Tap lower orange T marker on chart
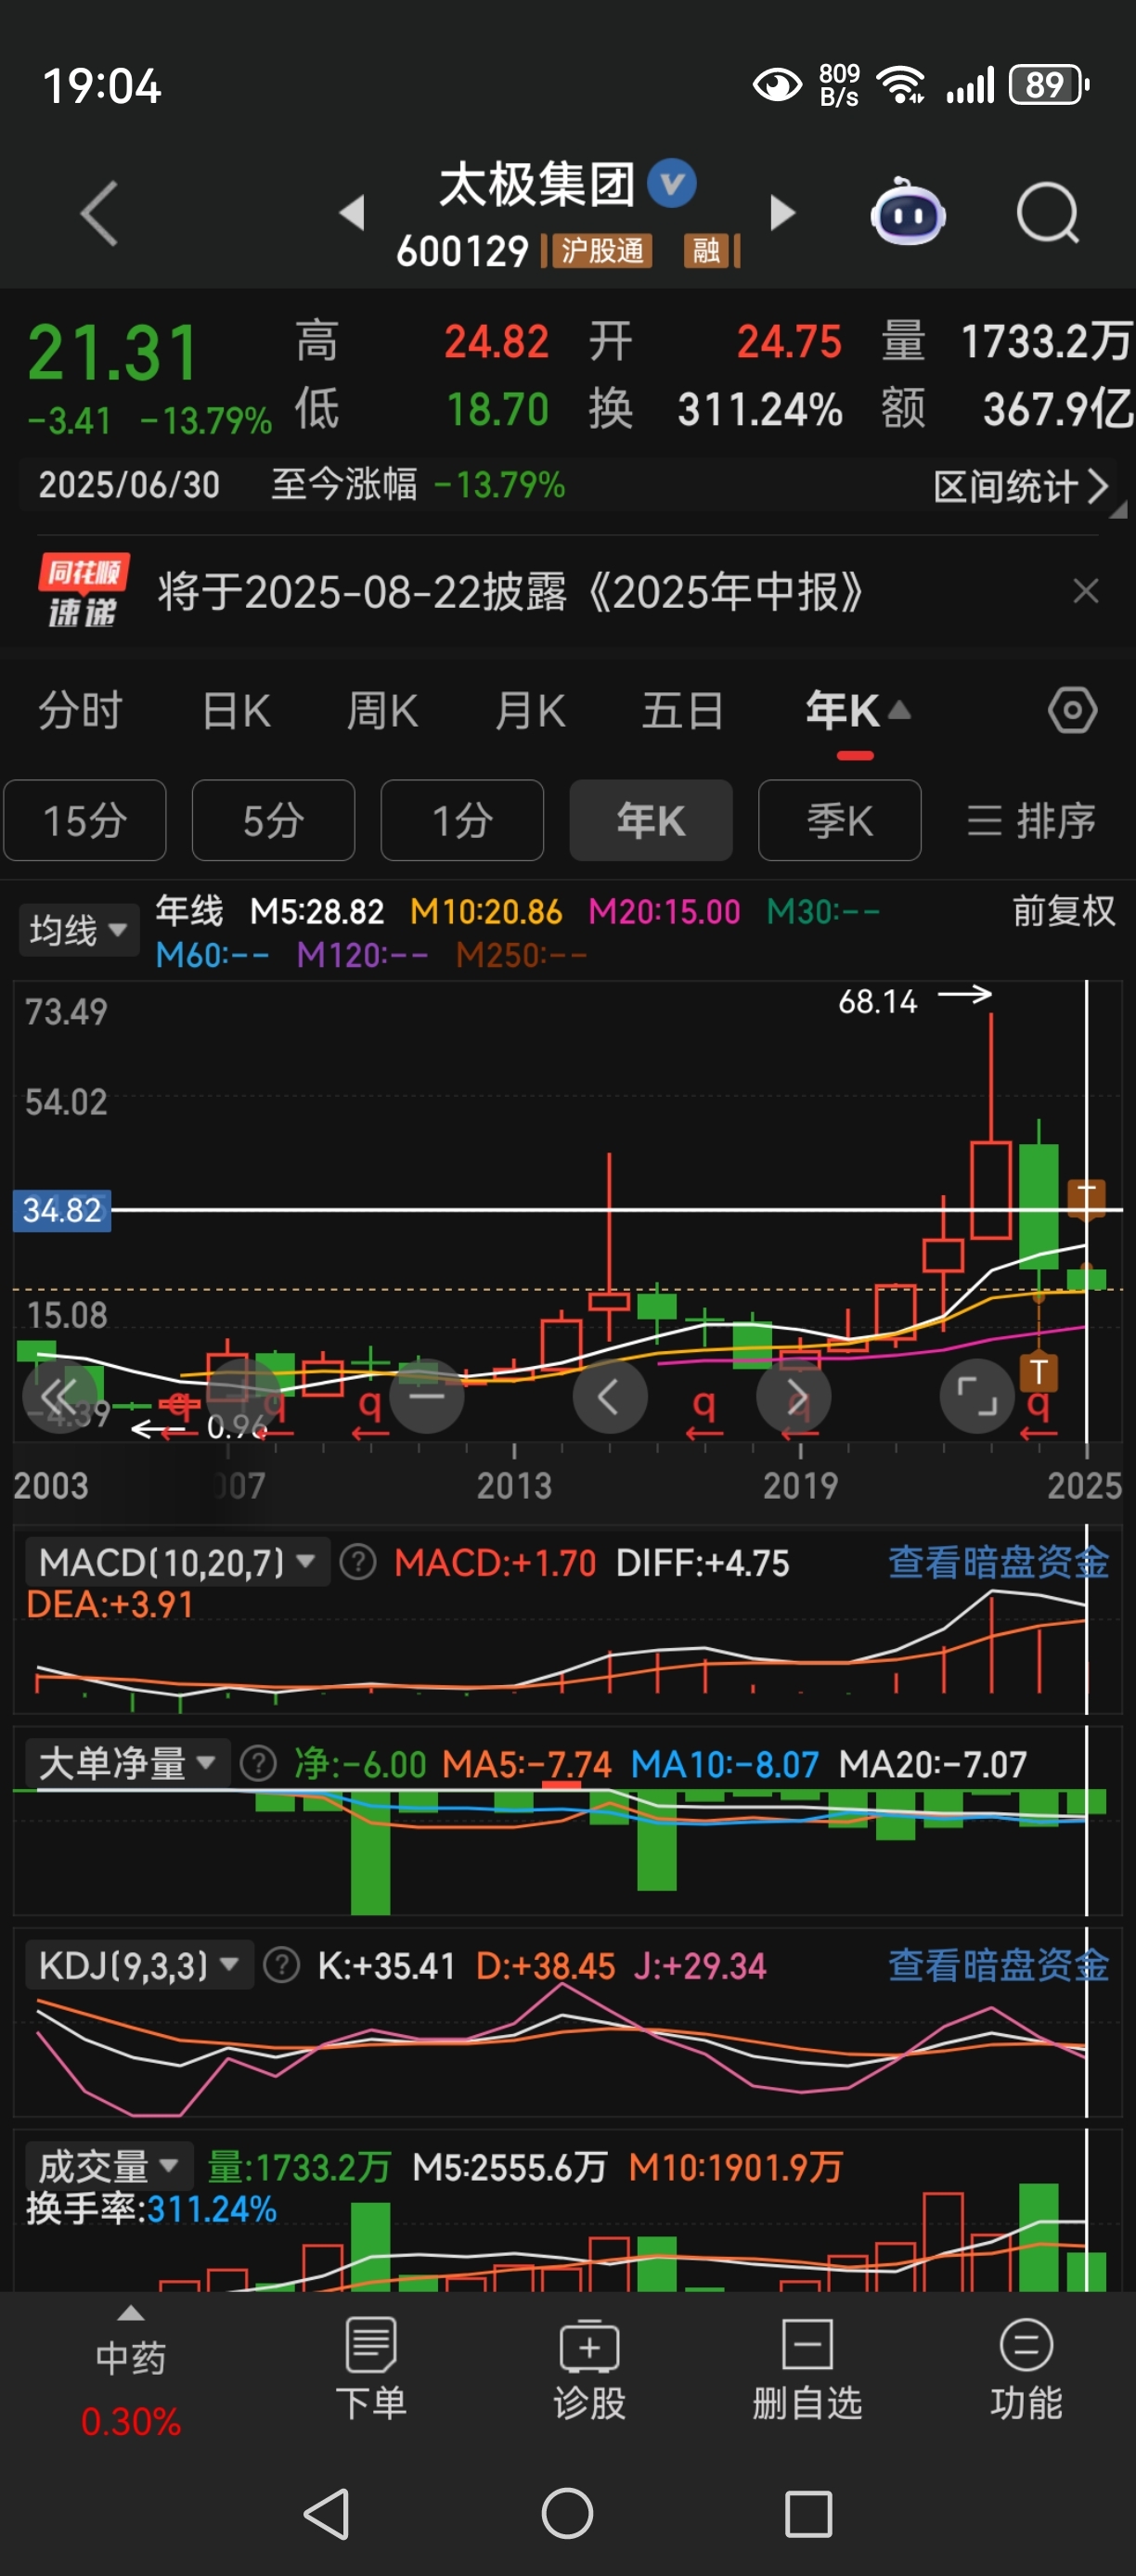 click(1039, 1372)
